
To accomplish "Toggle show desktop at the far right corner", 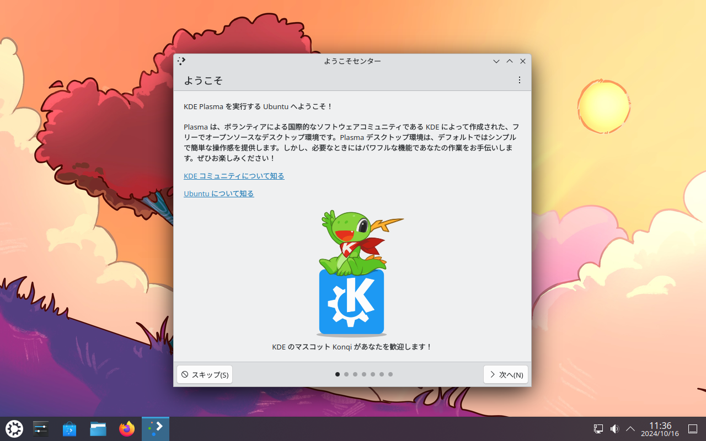I will point(692,428).
